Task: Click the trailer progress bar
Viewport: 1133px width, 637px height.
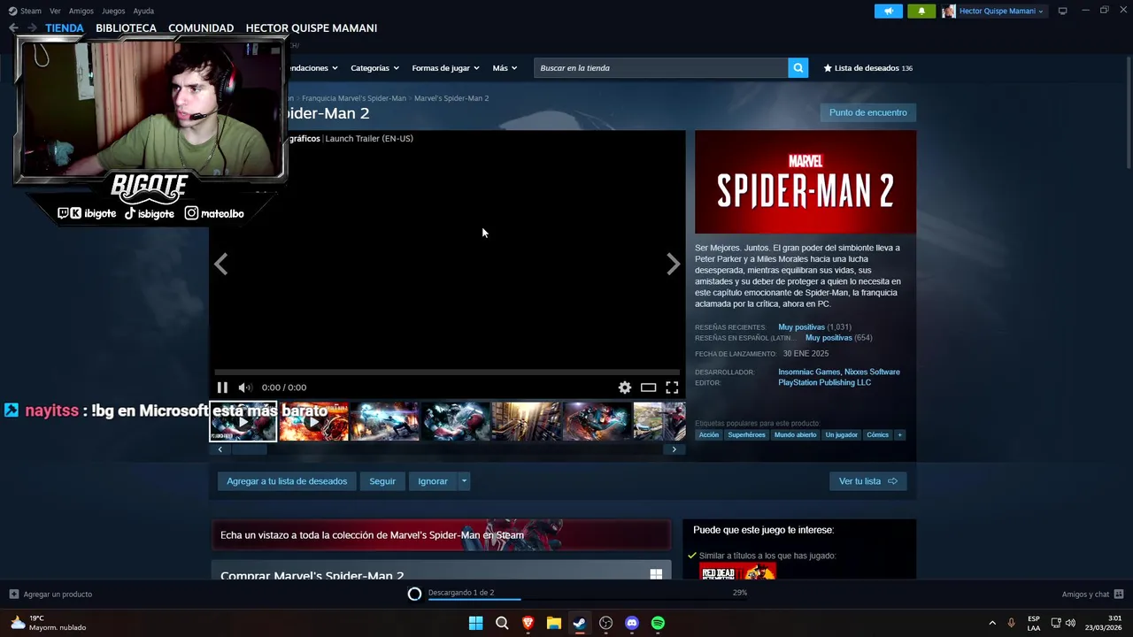Action: coord(447,372)
